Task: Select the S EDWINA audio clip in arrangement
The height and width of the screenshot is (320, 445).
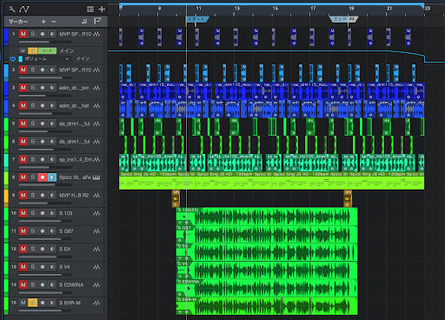Action: point(267,288)
